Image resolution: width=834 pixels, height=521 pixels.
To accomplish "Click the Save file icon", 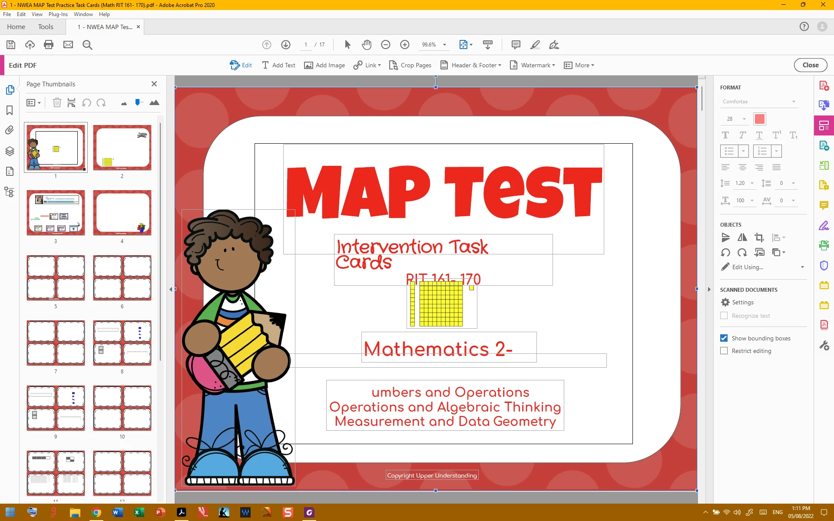I will [x=11, y=45].
